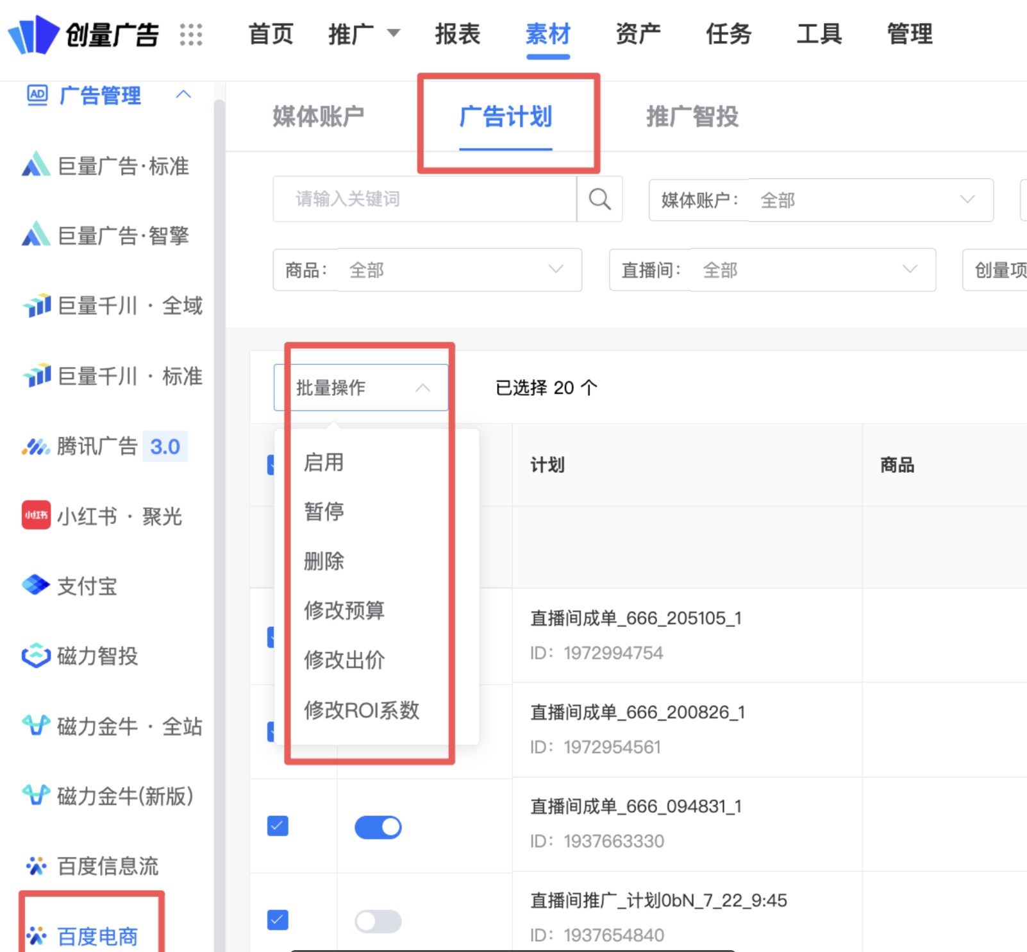Select 巨量广告·标准 in sidebar
The height and width of the screenshot is (952, 1027).
pos(106,166)
